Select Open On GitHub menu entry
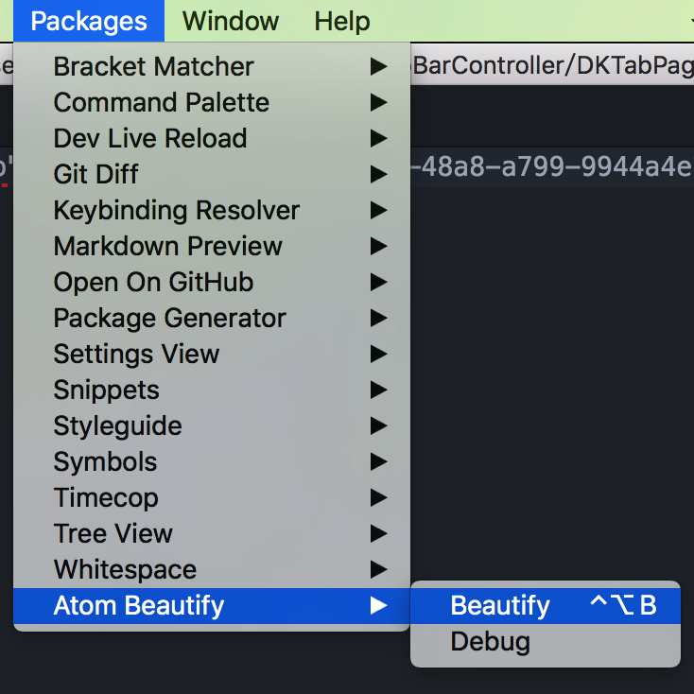The width and height of the screenshot is (694, 694). [212, 282]
